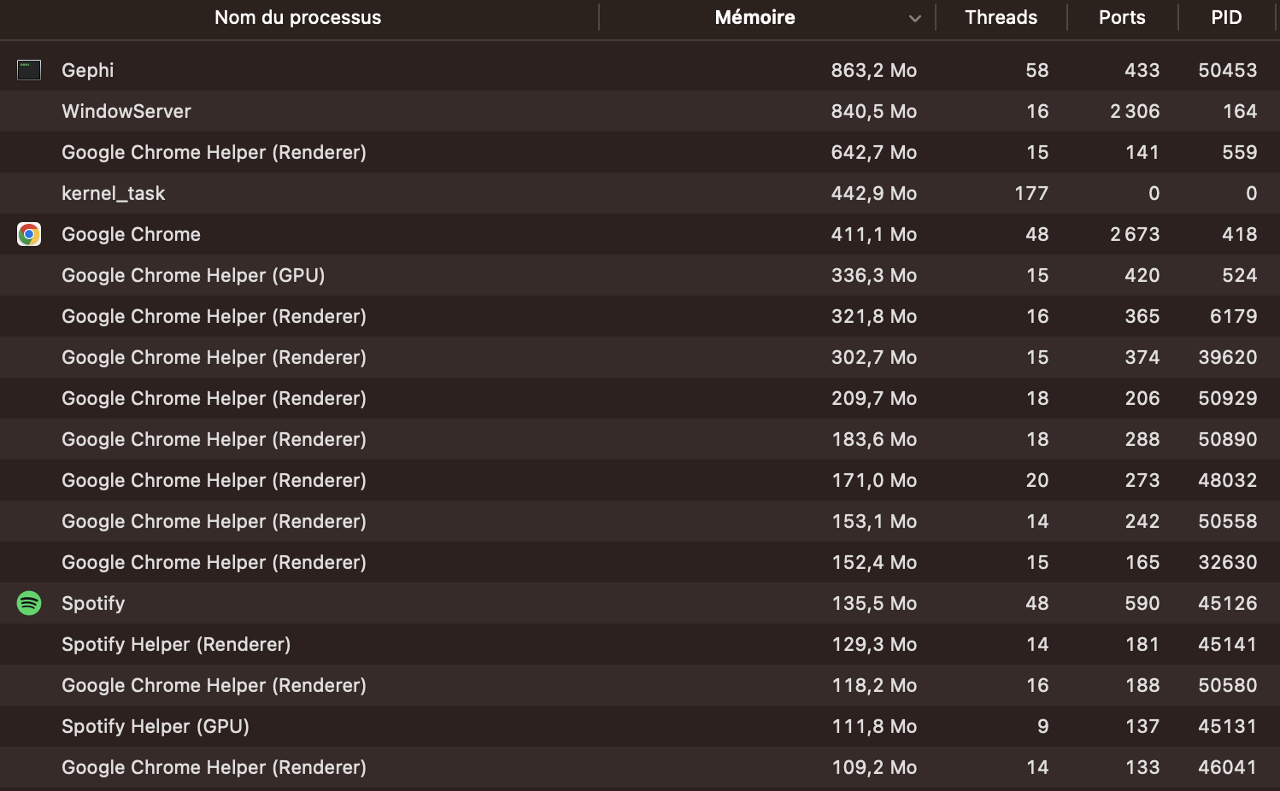This screenshot has height=791, width=1280.
Task: Click the Google Chrome app icon
Action: pyautogui.click(x=29, y=234)
